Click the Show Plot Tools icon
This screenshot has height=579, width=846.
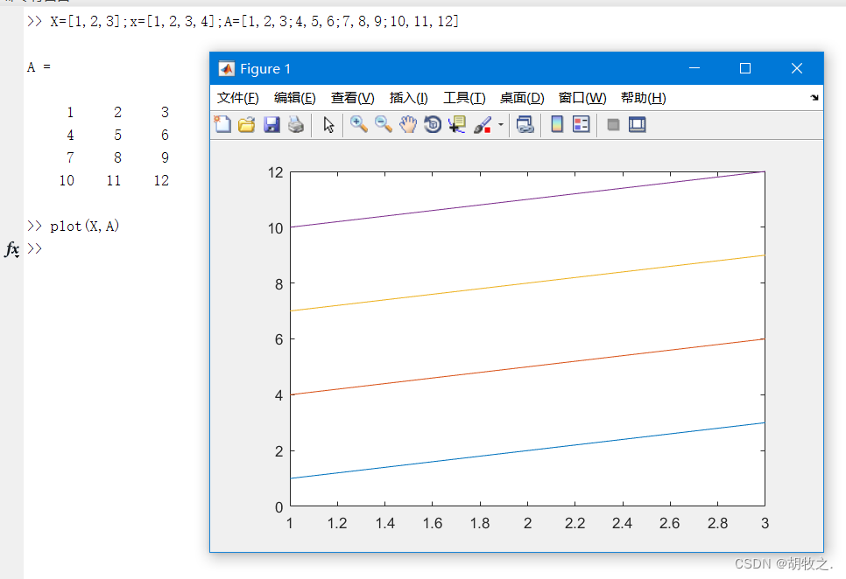point(638,125)
